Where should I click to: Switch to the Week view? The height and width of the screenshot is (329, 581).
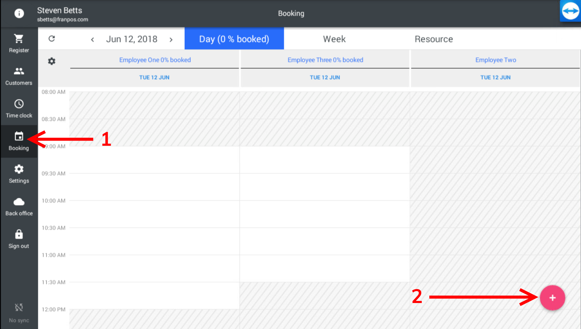334,39
